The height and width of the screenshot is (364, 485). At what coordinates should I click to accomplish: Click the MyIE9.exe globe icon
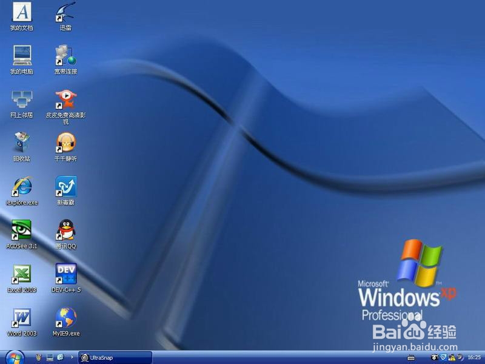coord(66,322)
